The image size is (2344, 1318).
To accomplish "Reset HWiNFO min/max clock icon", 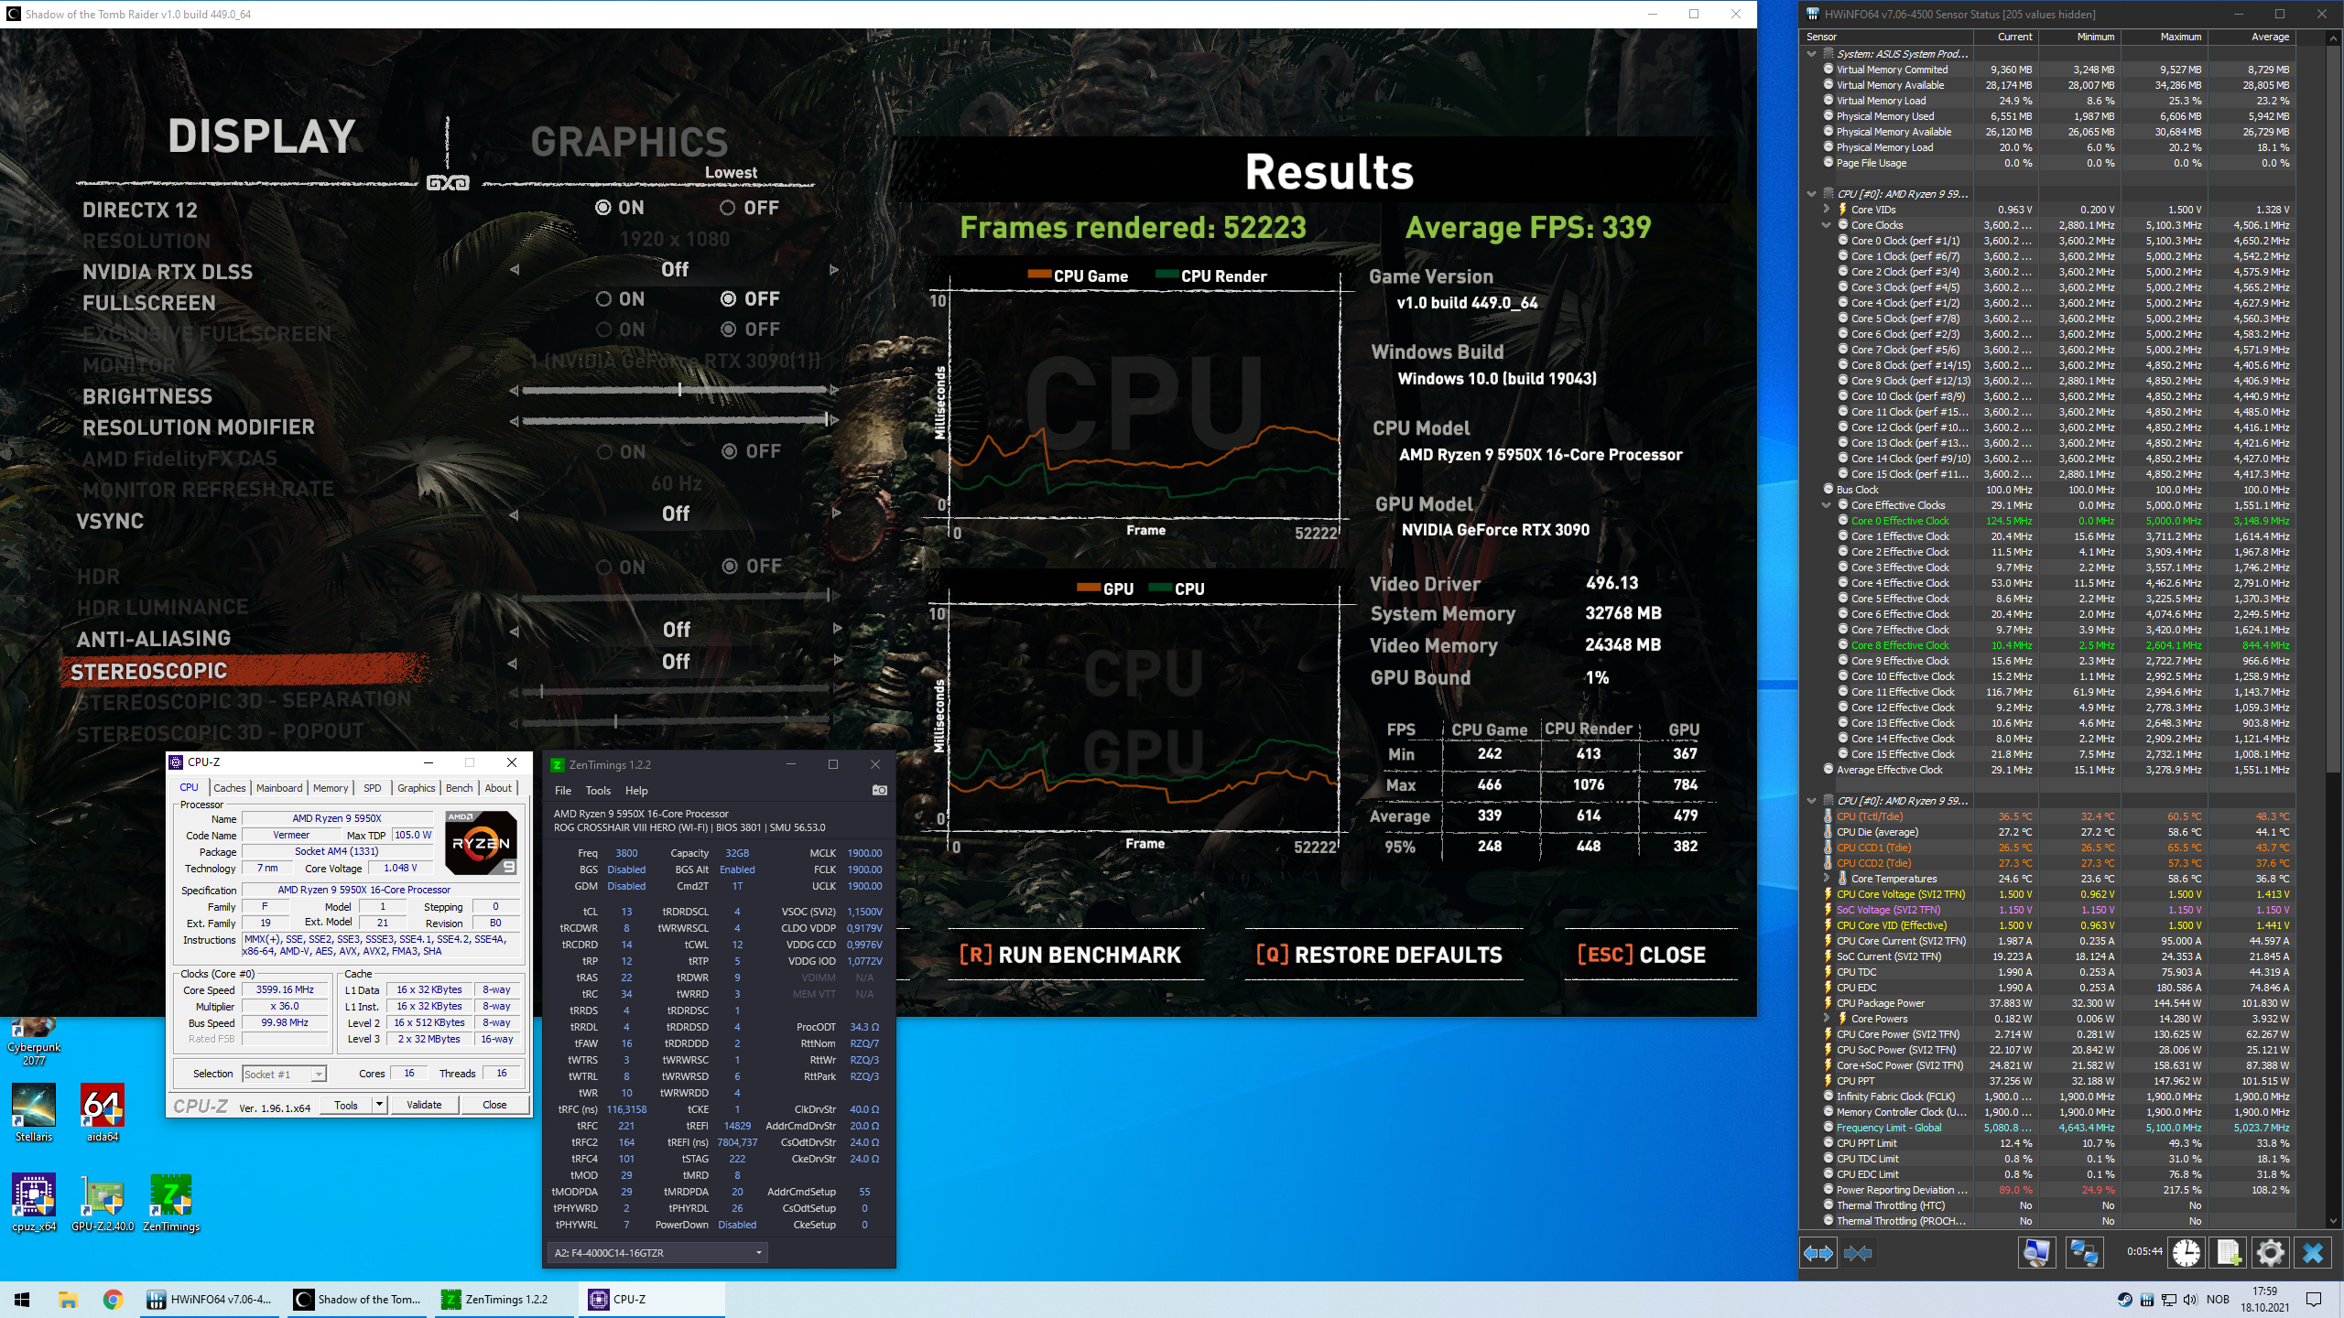I will click(2186, 1252).
